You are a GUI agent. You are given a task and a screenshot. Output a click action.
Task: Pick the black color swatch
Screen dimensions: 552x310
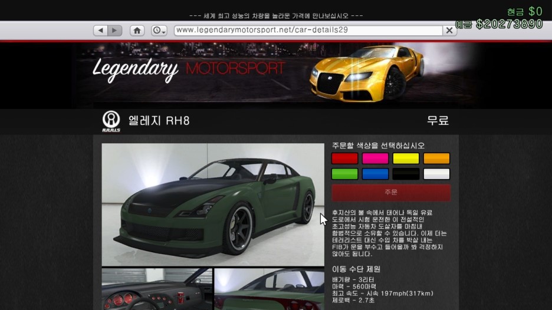pos(406,174)
